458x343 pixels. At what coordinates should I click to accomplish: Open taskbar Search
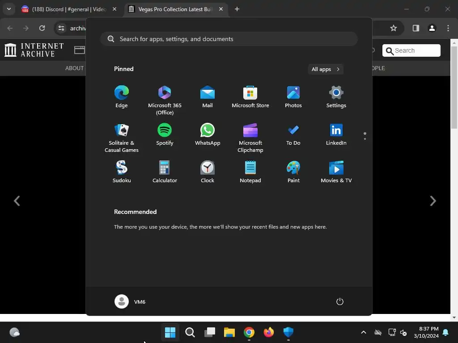point(190,332)
